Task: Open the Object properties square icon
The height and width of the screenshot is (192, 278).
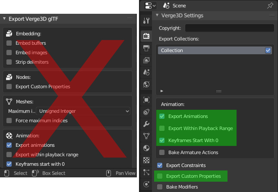Action: [146, 100]
